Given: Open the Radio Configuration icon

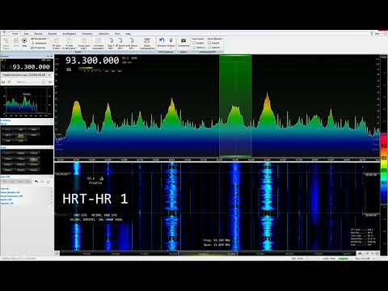Looking at the screenshot, I should (x=147, y=43).
